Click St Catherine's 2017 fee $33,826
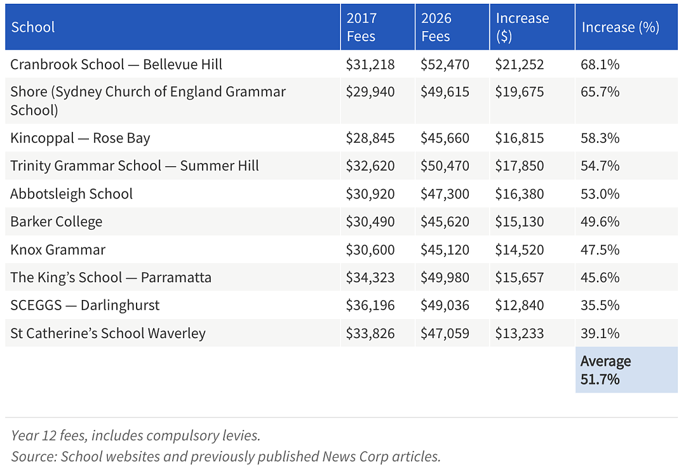The image size is (686, 470). 370,333
